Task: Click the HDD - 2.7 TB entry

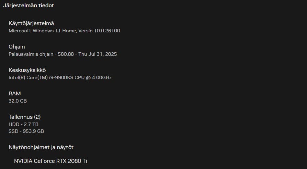Action: [x=23, y=124]
